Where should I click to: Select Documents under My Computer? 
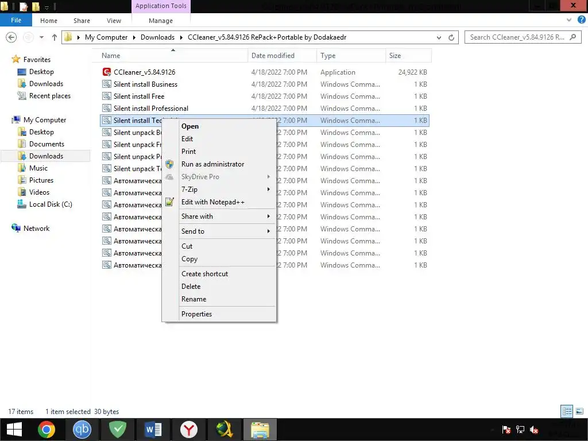coord(47,144)
